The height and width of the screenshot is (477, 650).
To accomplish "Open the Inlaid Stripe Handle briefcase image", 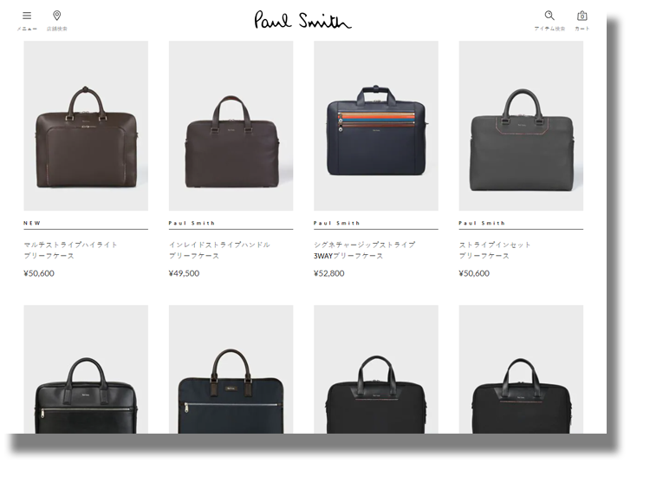I will click(x=231, y=126).
